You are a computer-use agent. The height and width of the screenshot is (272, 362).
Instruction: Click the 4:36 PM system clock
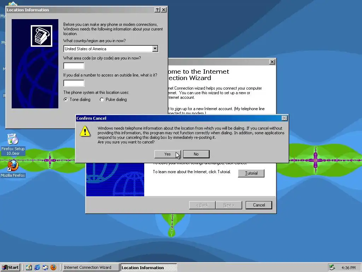click(x=348, y=268)
